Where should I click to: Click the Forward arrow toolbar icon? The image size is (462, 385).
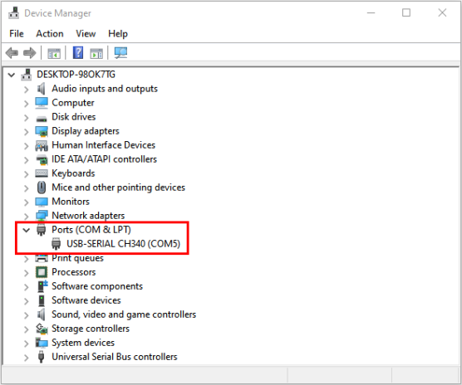(x=29, y=53)
